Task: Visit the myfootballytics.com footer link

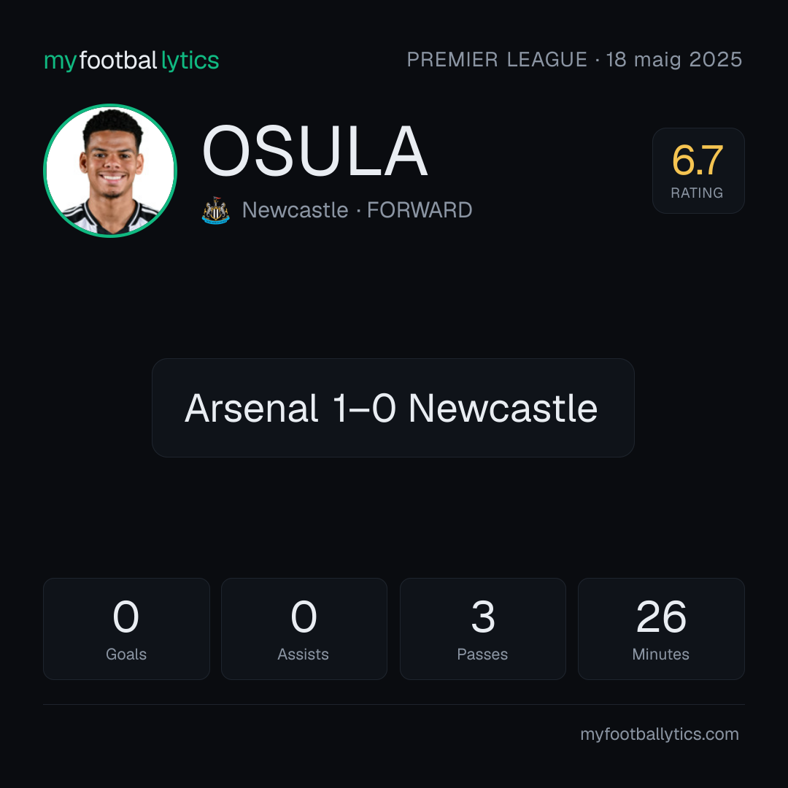Action: (660, 734)
